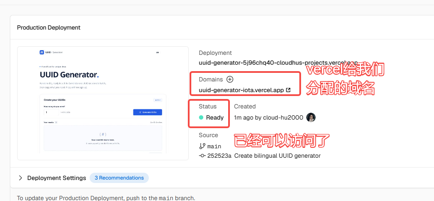Open the uuid-generator-5j96chq40 deployment URL
Viewport: 434px width, 201px height.
pos(278,63)
